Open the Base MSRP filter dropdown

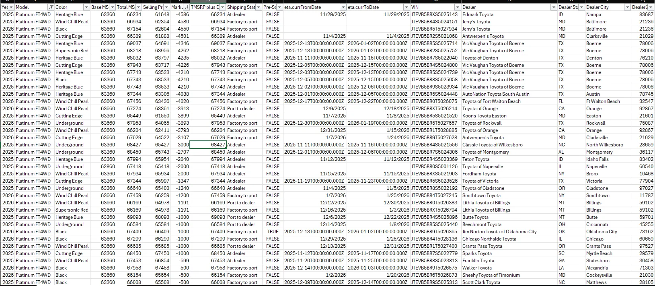[x=112, y=7]
